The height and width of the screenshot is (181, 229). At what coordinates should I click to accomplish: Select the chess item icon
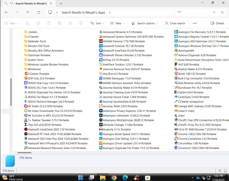click(176, 115)
